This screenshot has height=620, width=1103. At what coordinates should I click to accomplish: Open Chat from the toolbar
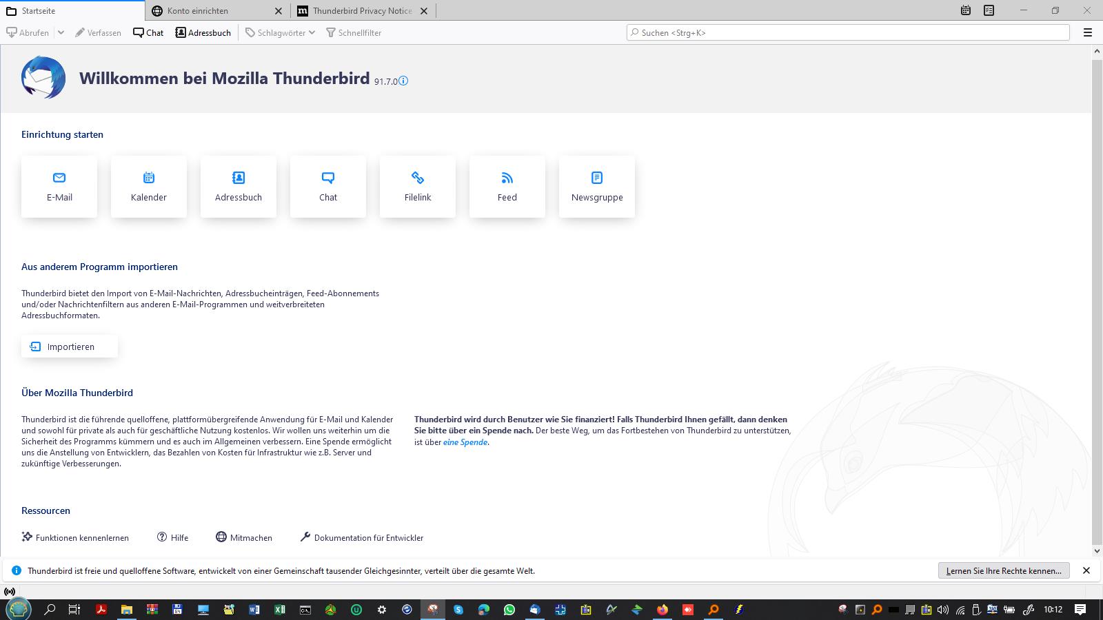148,32
